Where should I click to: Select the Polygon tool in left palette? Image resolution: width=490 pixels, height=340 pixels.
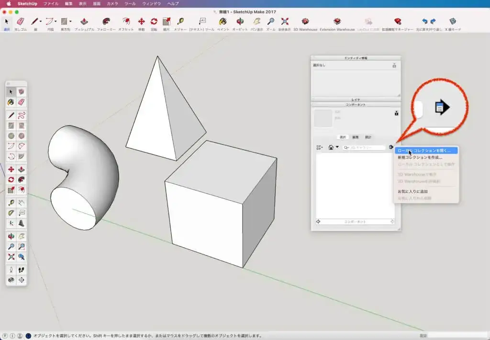(21, 136)
